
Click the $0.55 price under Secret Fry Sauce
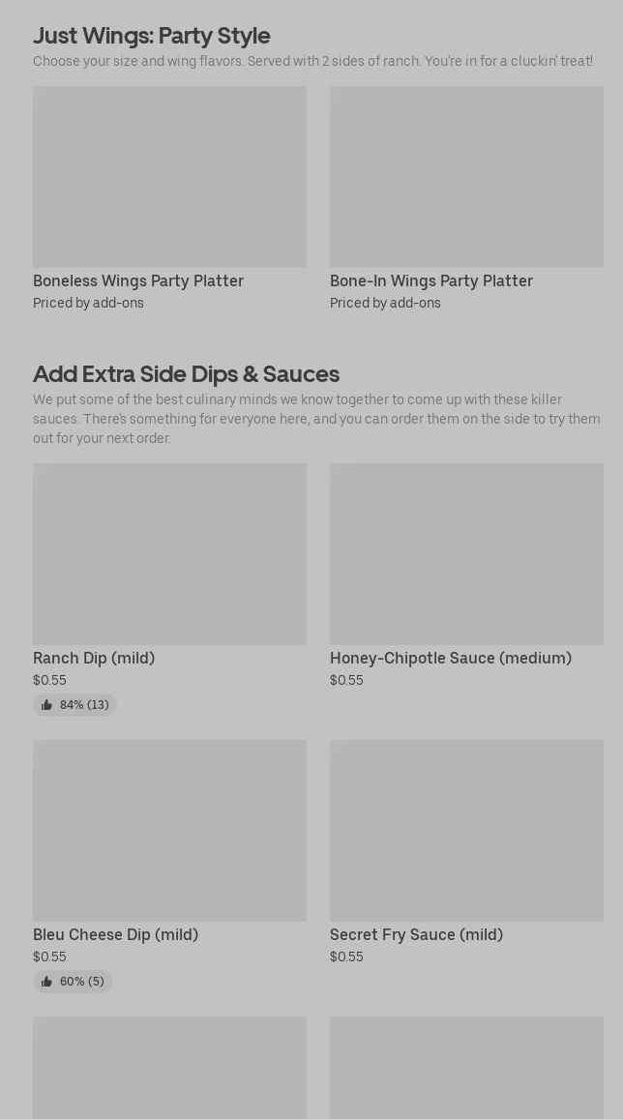pyautogui.click(x=346, y=957)
